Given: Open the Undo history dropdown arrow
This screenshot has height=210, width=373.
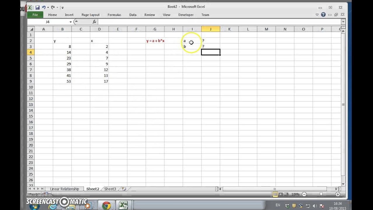Looking at the screenshot, I should pyautogui.click(x=48, y=8).
